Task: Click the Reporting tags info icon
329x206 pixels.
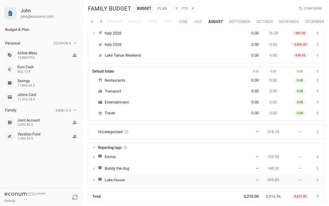Action: (x=125, y=148)
